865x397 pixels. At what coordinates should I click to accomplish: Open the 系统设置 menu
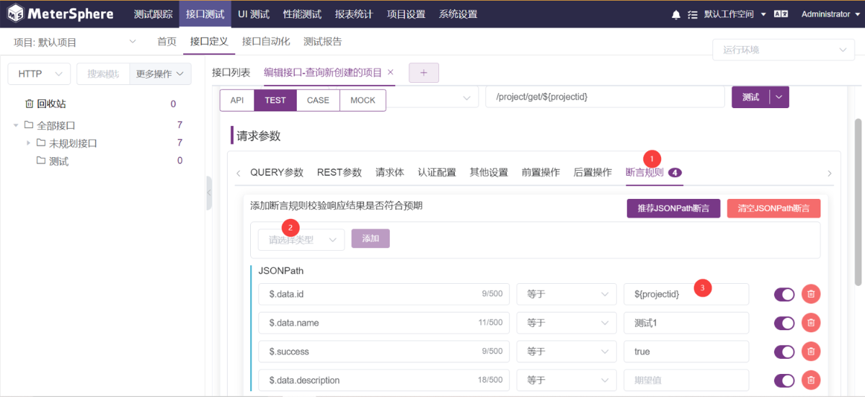(x=458, y=14)
